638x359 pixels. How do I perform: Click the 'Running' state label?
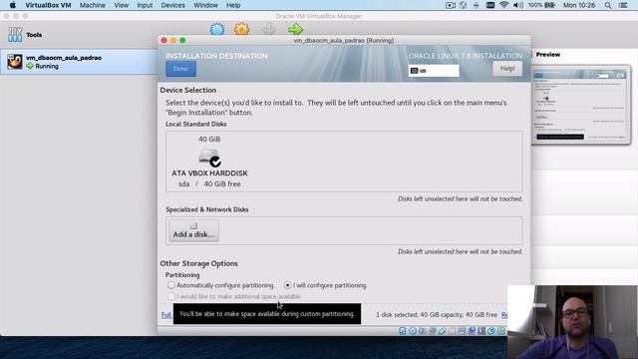click(47, 66)
